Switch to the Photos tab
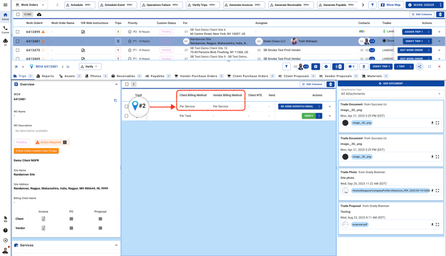Screen dimensions: 446x256 96,76
